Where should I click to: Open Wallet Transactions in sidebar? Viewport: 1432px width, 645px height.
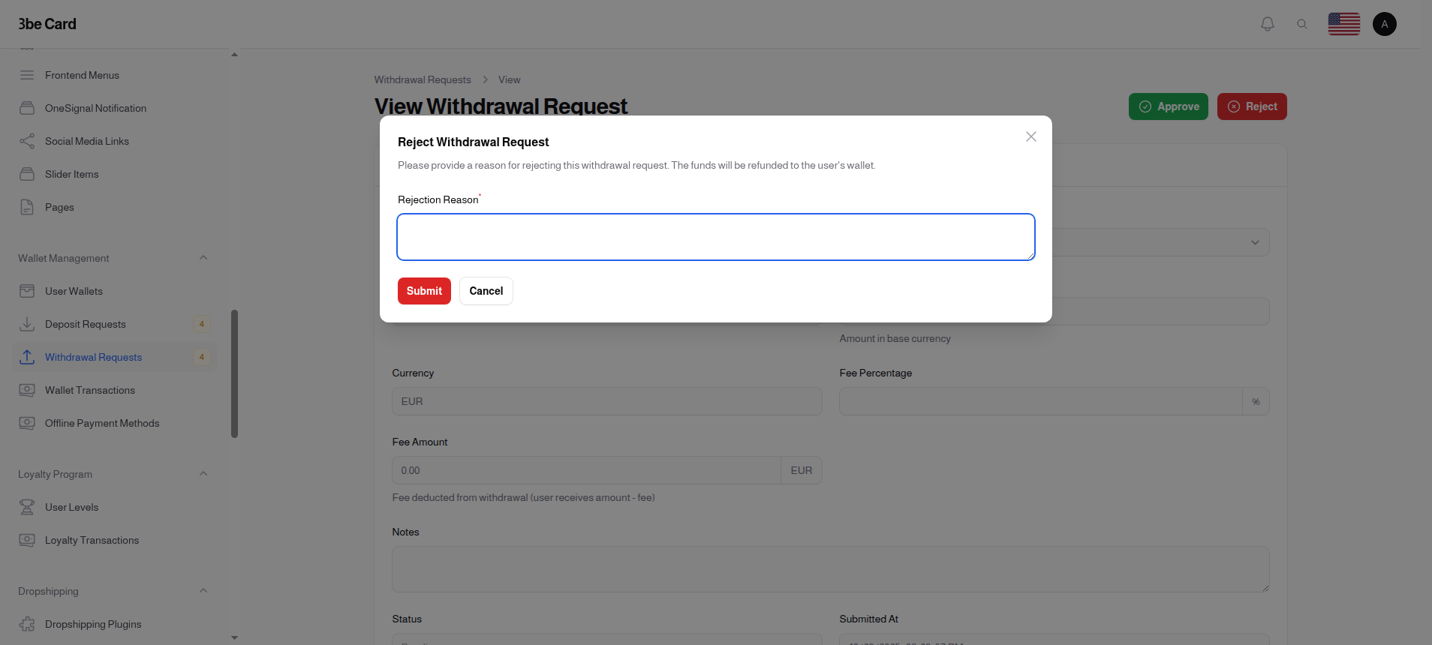tap(114, 390)
